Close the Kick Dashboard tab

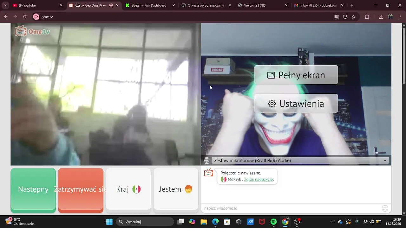[174, 5]
